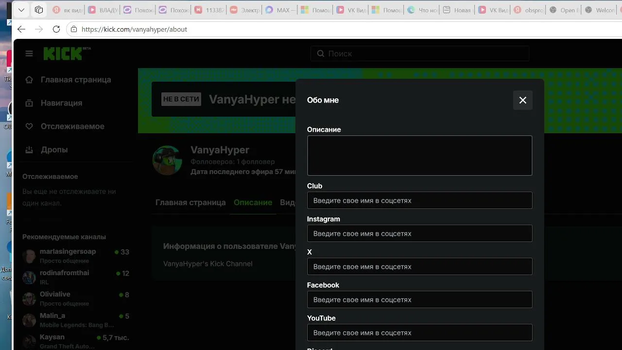The height and width of the screenshot is (350, 622).
Task: Click the НЕ В СЕТИ offline badge
Action: 181,99
